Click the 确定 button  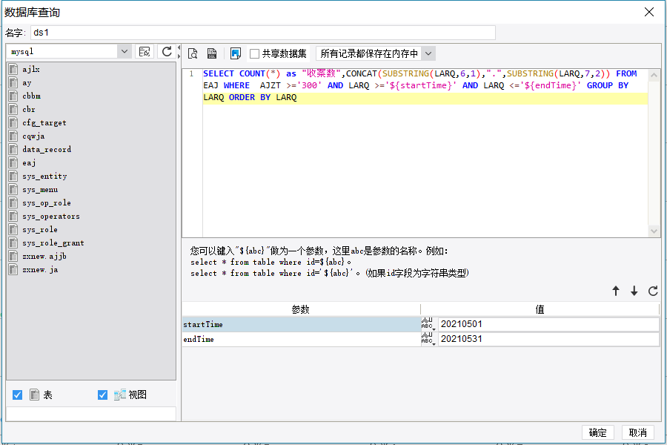pyautogui.click(x=598, y=432)
